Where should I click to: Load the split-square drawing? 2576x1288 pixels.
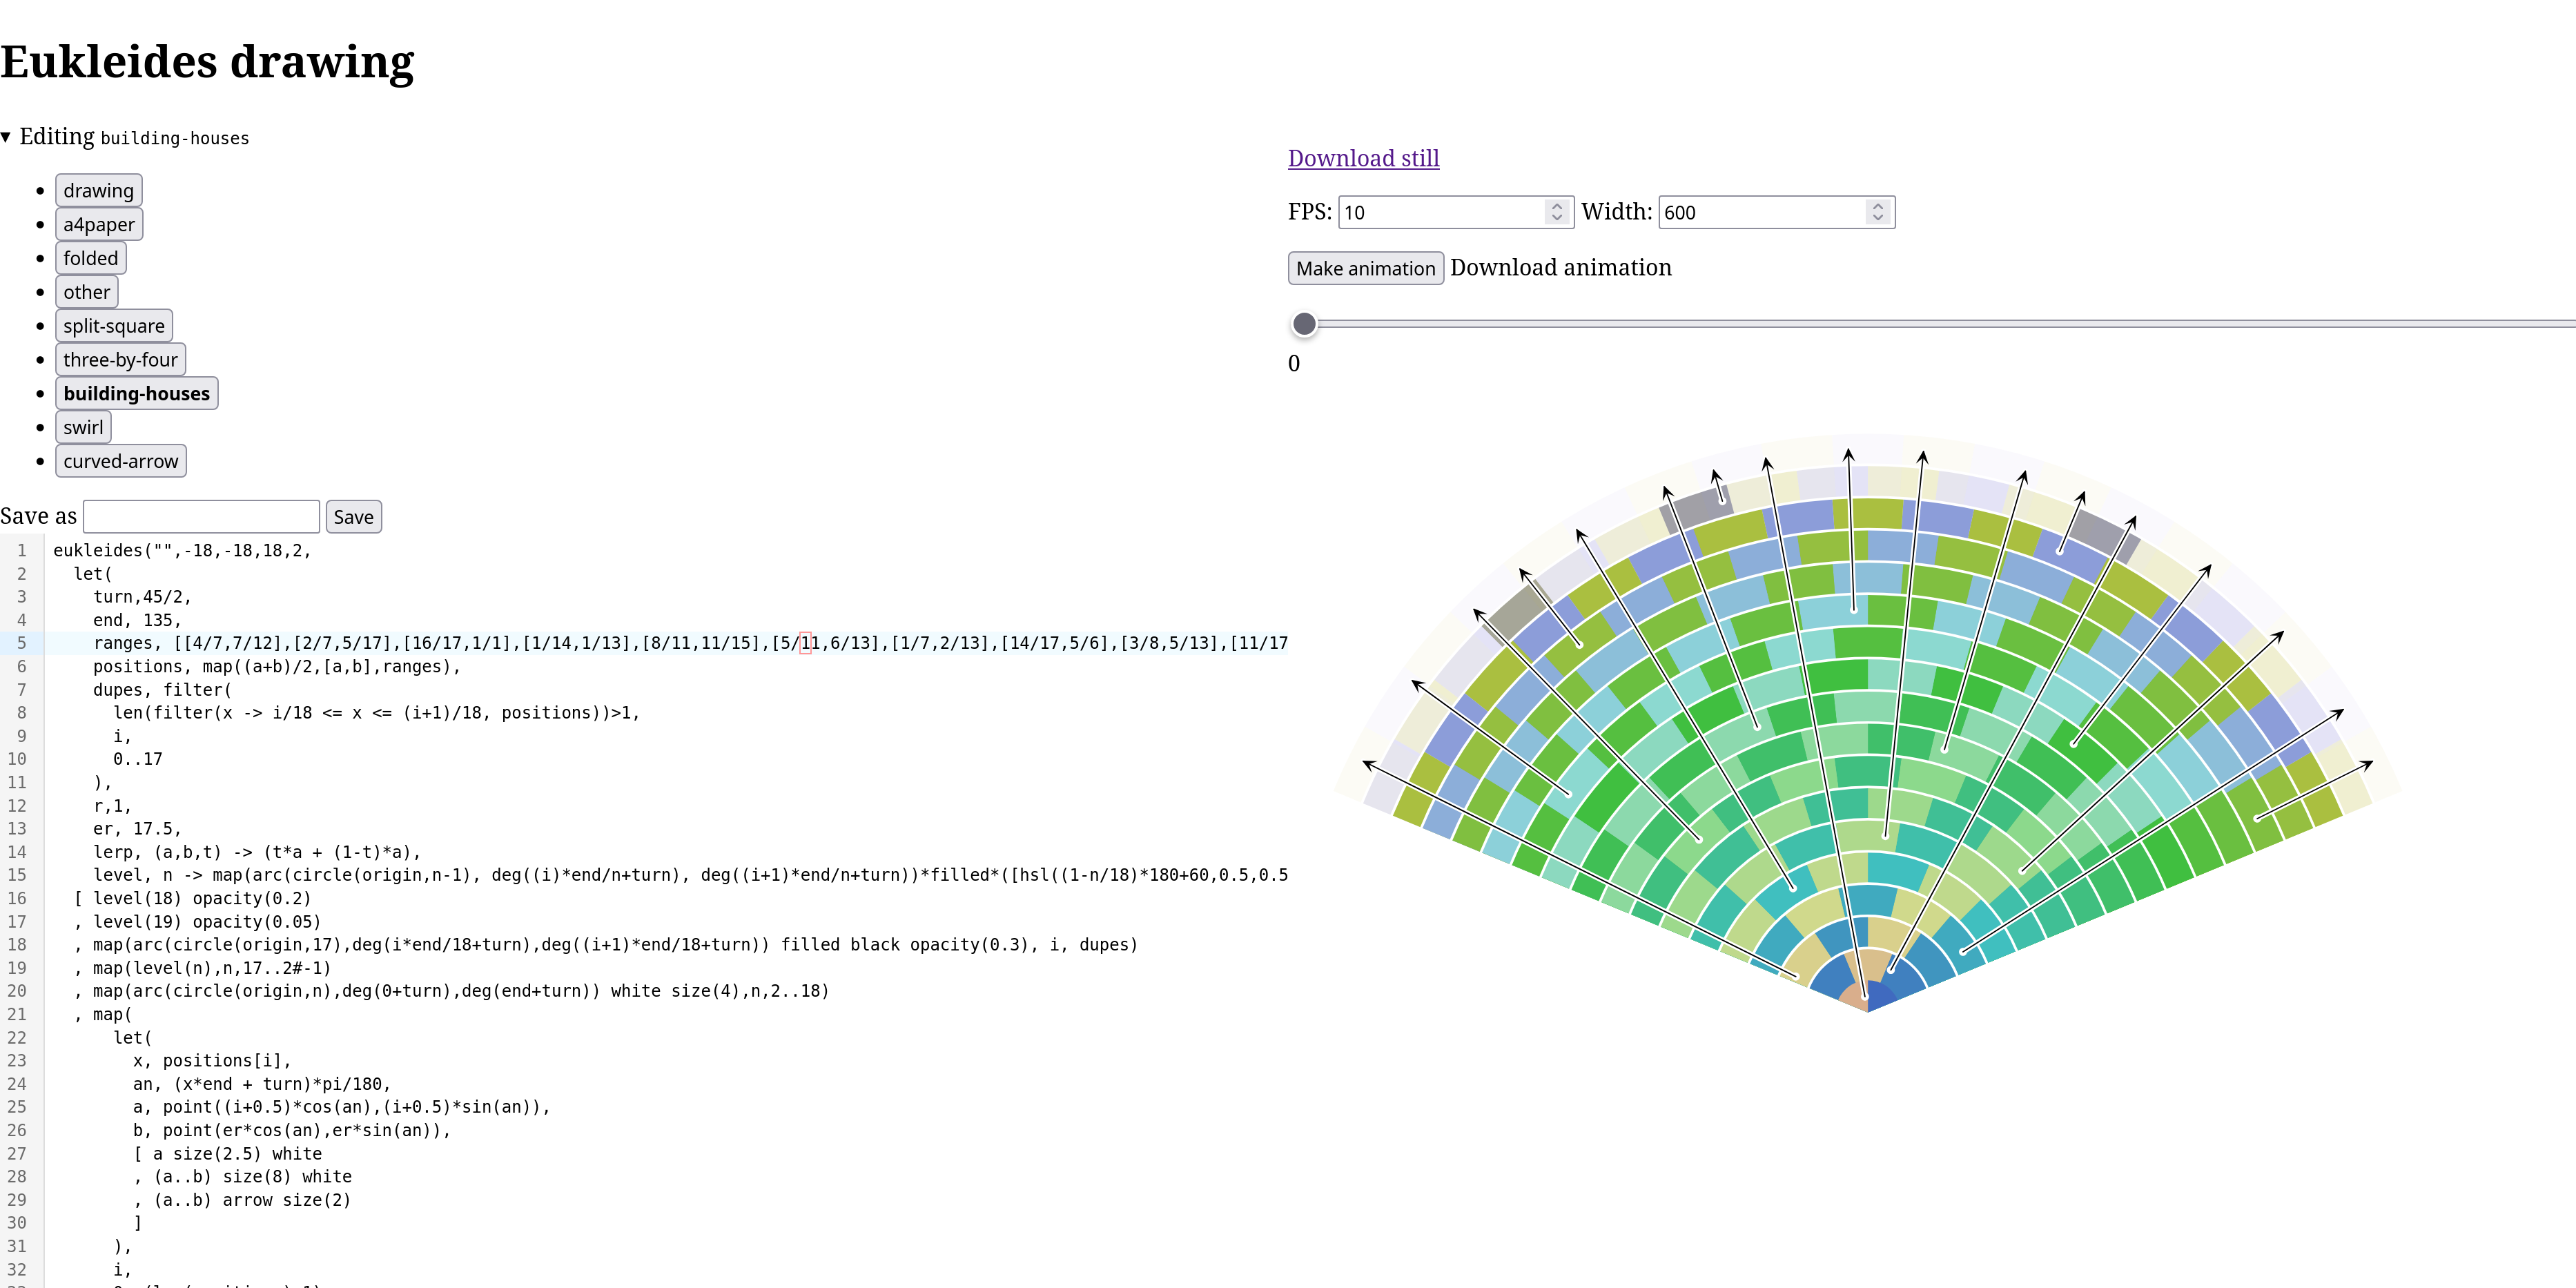click(x=113, y=326)
